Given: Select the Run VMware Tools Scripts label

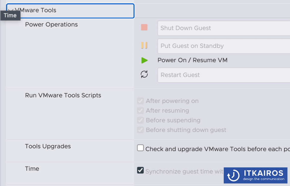Looking at the screenshot, I should tap(63, 95).
